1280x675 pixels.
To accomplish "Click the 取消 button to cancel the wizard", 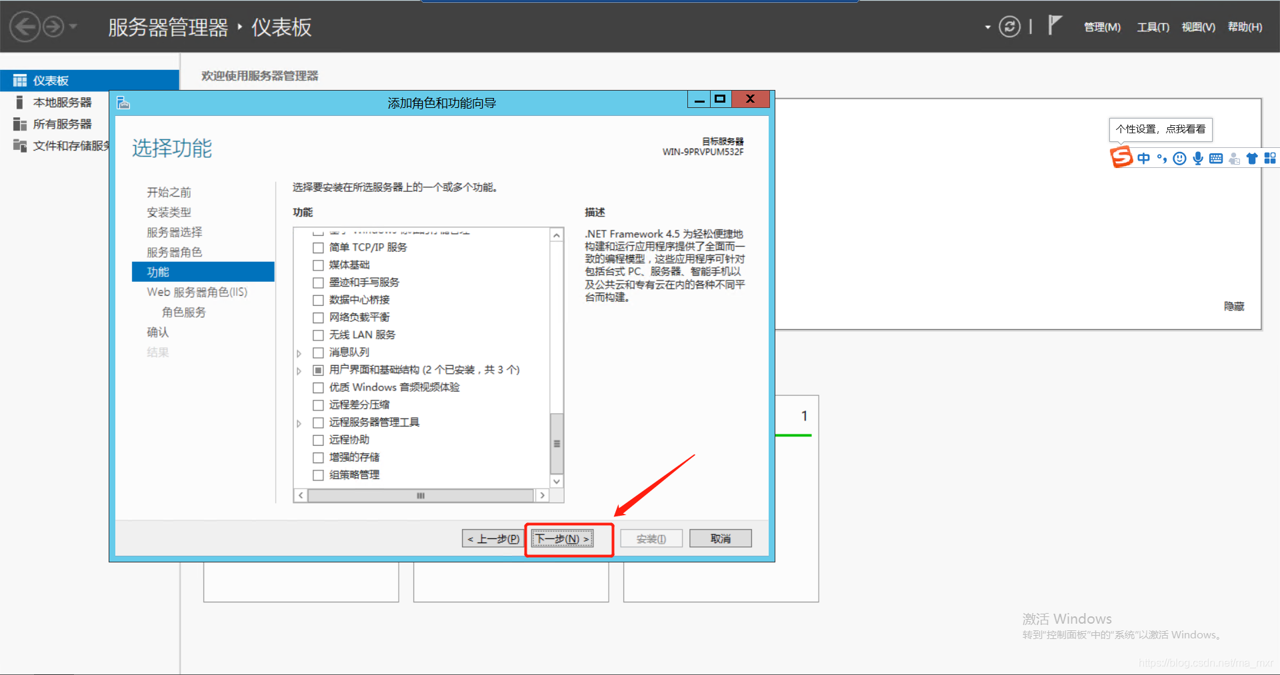I will [x=720, y=538].
